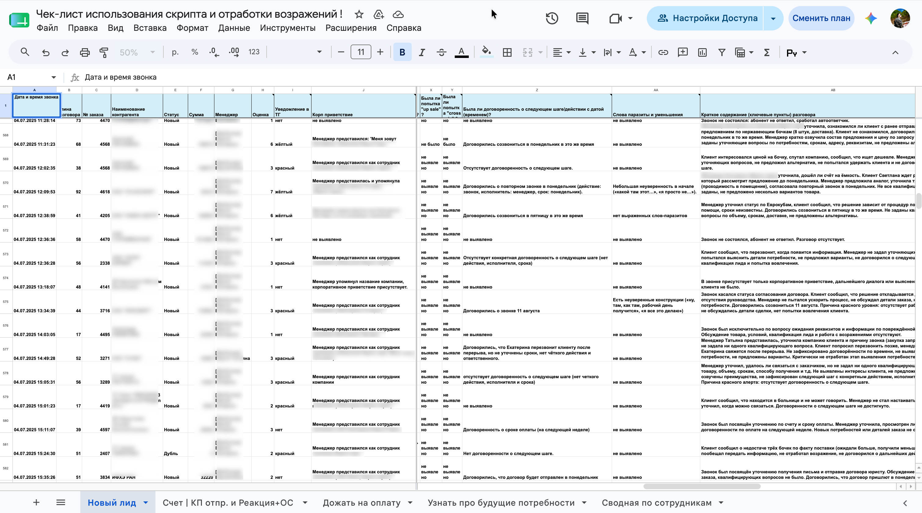This screenshot has width=922, height=513.
Task: Toggle bold formatting button
Action: (402, 52)
